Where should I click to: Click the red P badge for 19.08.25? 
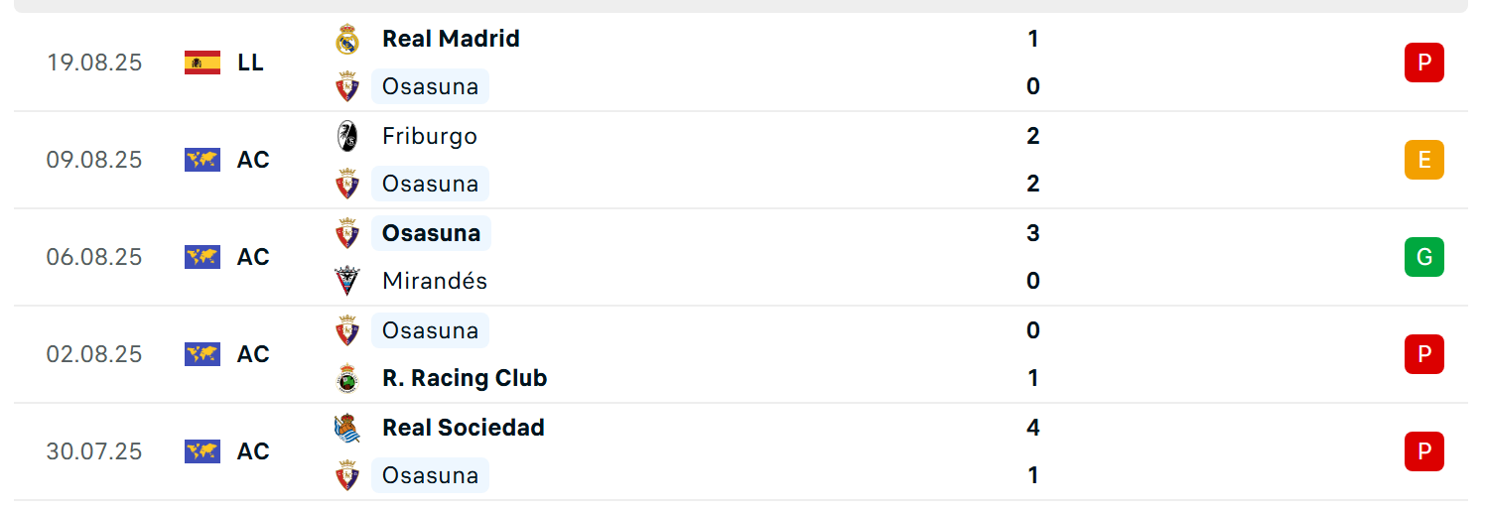coord(1423,63)
